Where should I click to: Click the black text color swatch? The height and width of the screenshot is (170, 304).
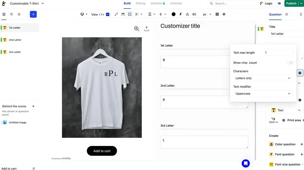173,14
